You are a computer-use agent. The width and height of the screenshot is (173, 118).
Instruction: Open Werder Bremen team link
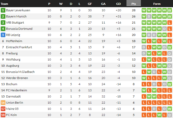[15, 78]
